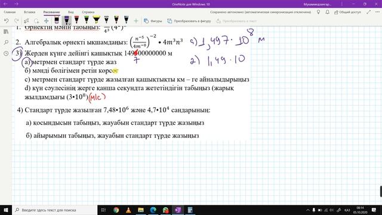Select the black pen after the highlighter
Image resolution: width=382 pixels, height=215 pixels.
click(106, 20)
